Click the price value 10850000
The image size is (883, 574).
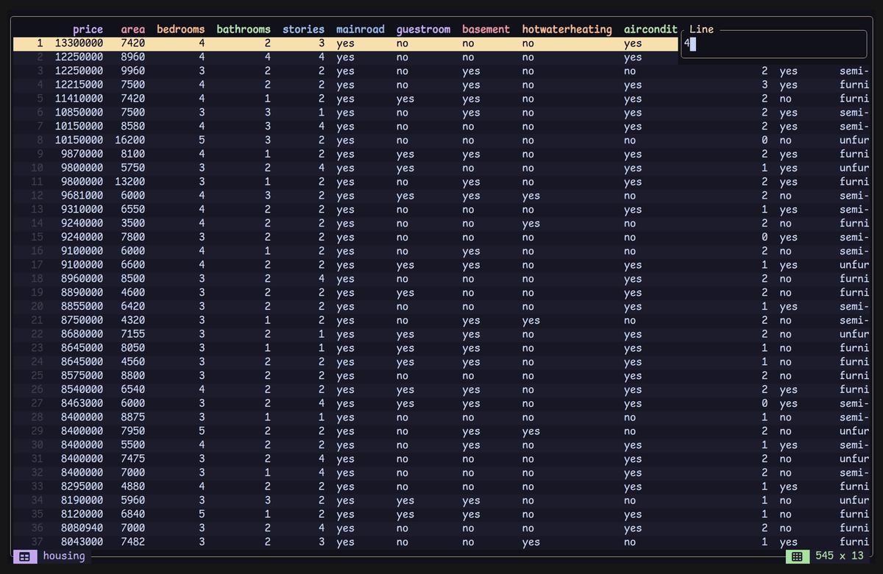click(79, 113)
